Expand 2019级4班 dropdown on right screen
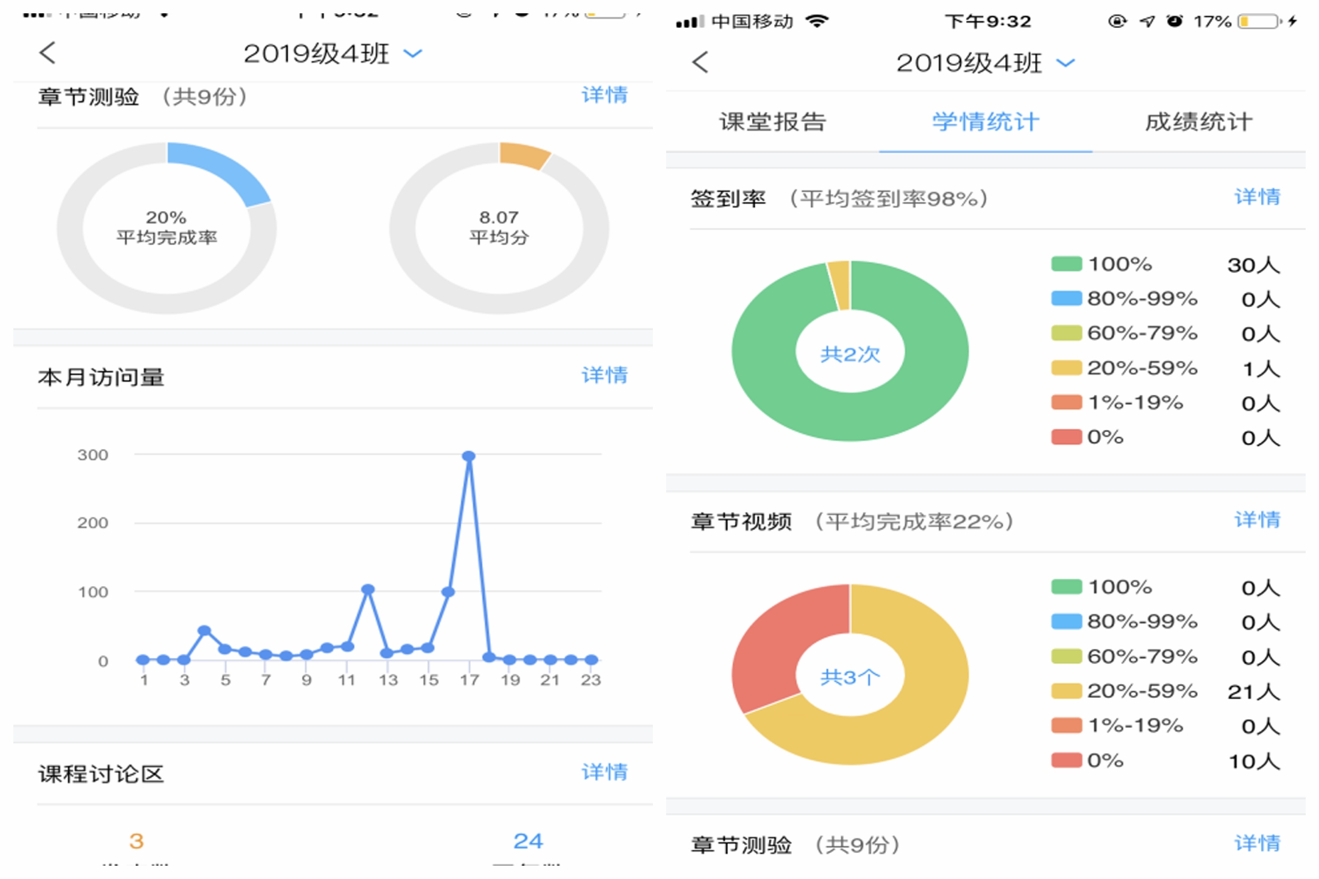1319x879 pixels. 1066,63
